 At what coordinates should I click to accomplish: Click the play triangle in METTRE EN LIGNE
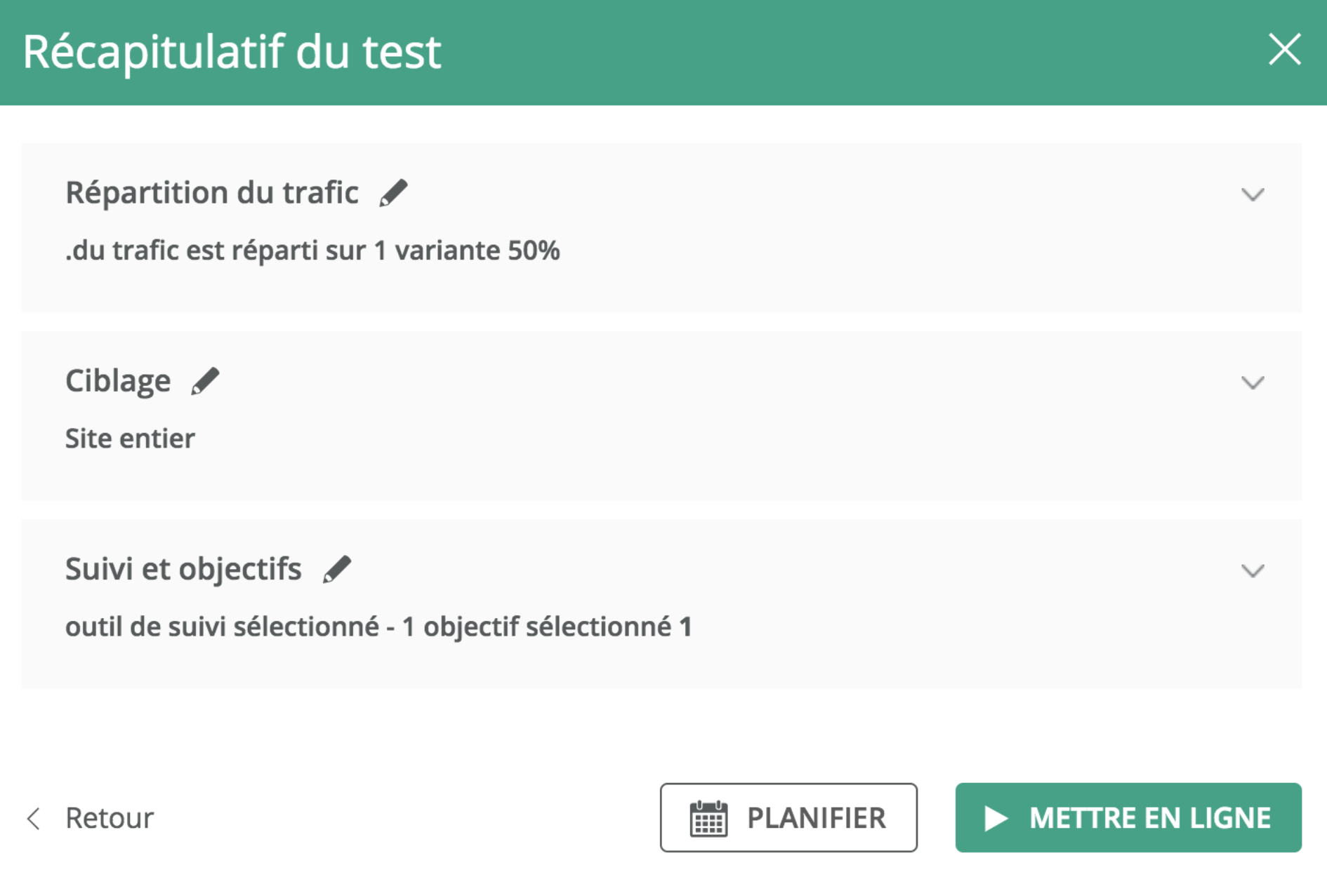(996, 818)
